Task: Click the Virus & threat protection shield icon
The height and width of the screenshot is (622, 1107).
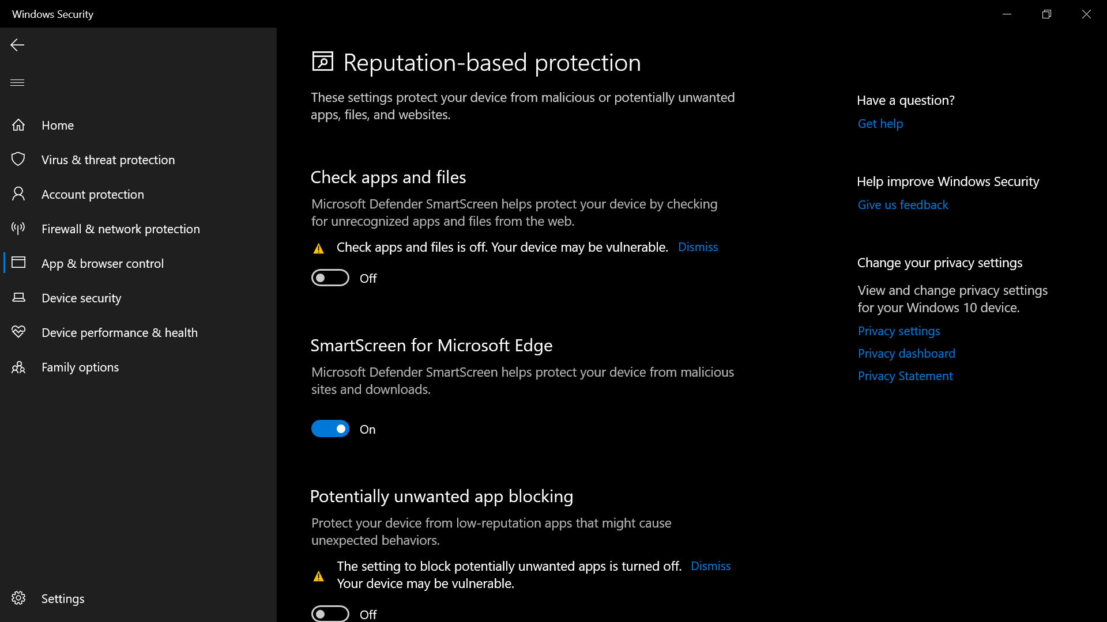Action: point(18,160)
